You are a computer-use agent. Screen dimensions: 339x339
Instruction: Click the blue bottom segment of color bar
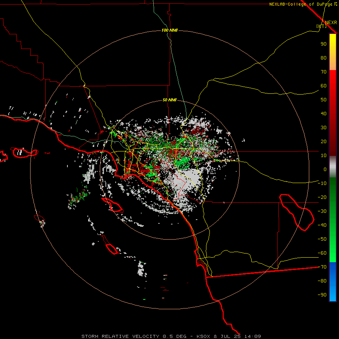click(x=333, y=282)
